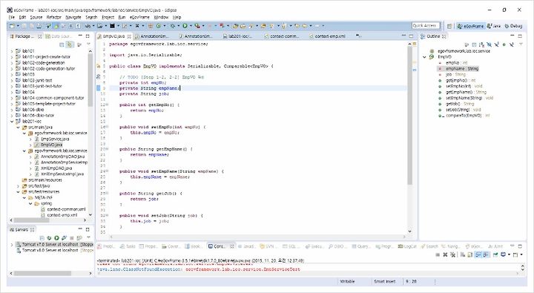Click Remove Launch icon in Console toolbar
534x293 pixels.
(445, 254)
